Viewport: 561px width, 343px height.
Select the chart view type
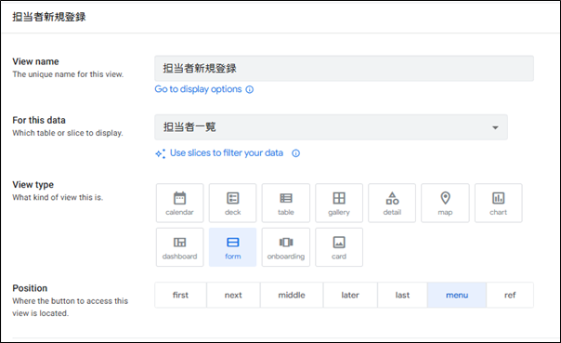[499, 203]
